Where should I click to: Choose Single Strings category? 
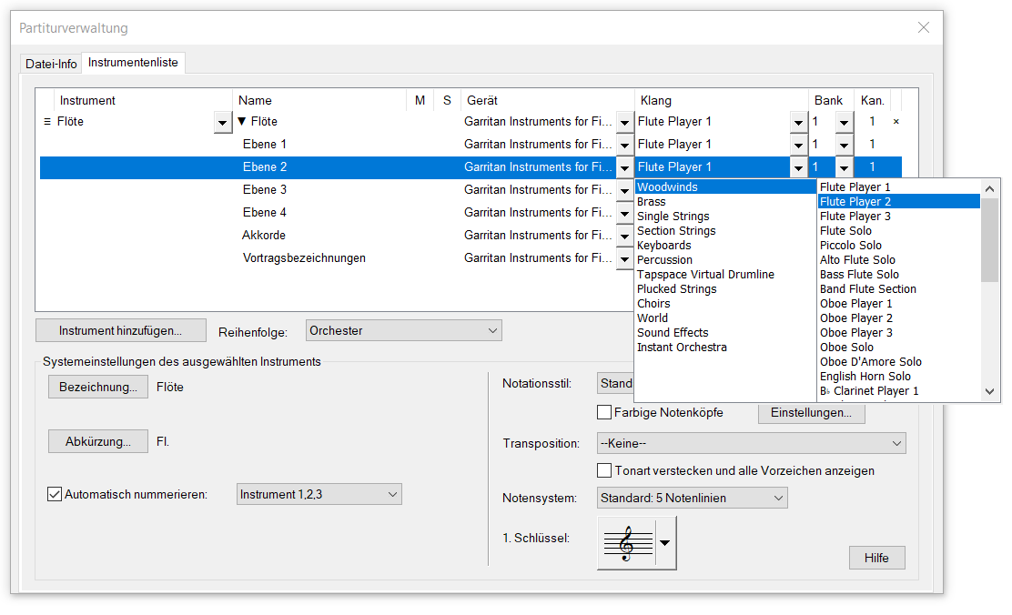click(725, 217)
